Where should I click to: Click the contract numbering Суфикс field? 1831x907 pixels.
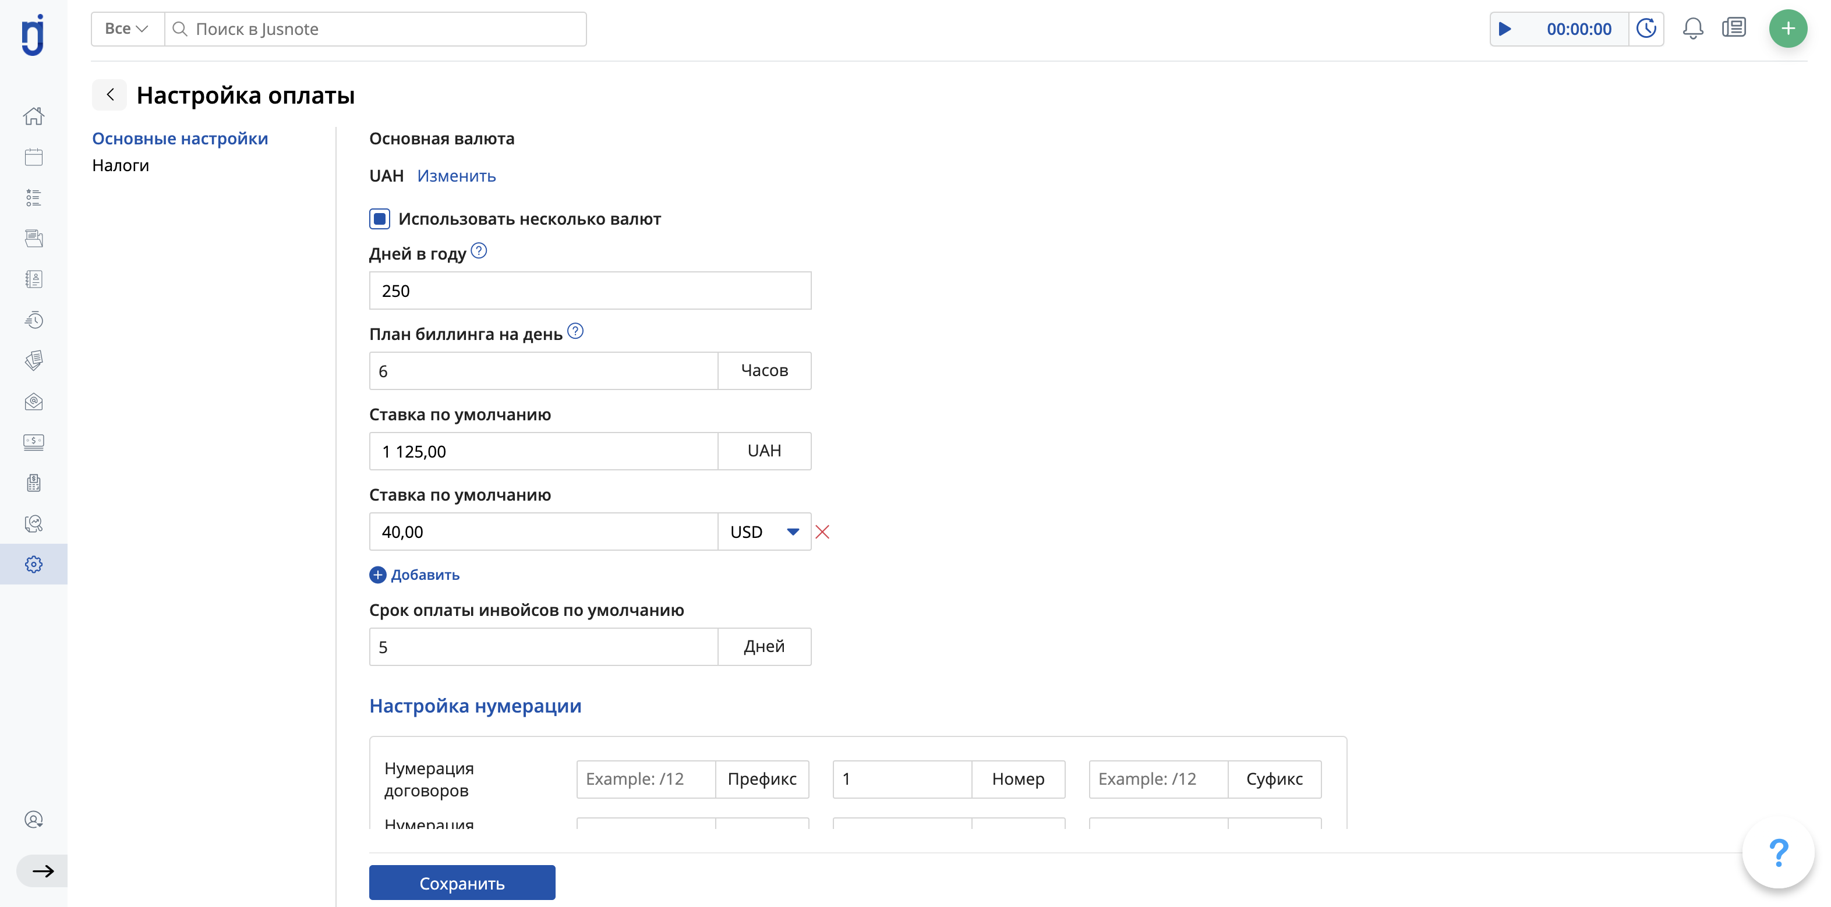coord(1158,779)
